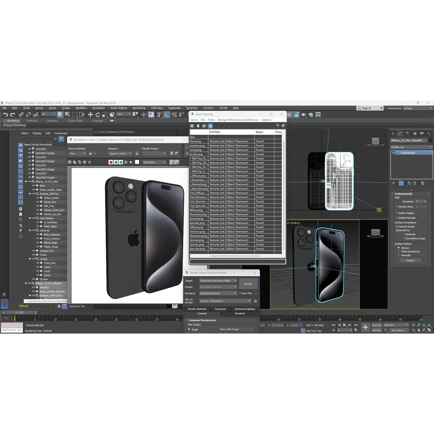Click Remove modifier trash icon
The image size is (434, 434).
tap(415, 183)
